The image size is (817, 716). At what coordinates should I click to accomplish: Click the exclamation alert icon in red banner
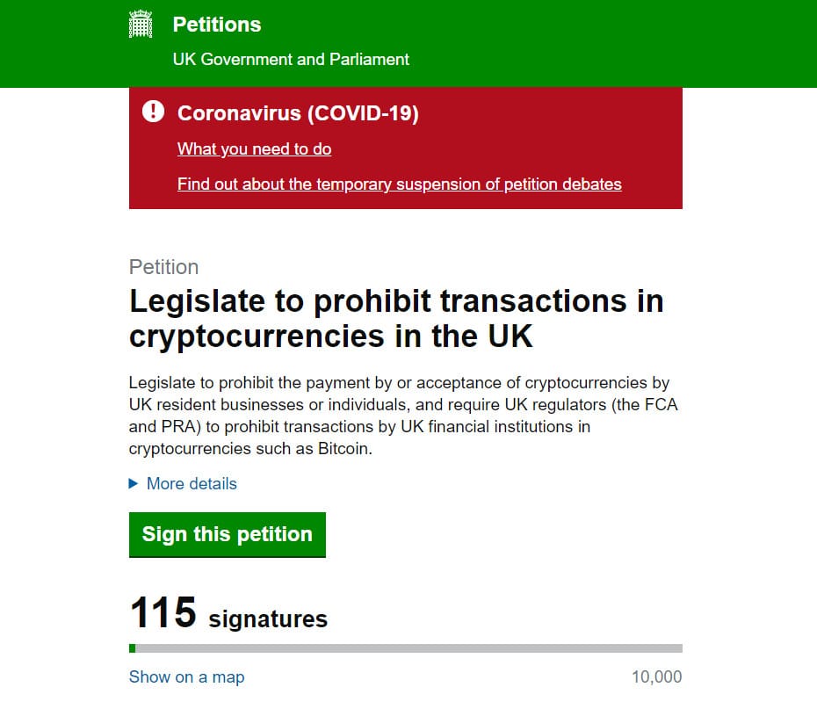[153, 112]
